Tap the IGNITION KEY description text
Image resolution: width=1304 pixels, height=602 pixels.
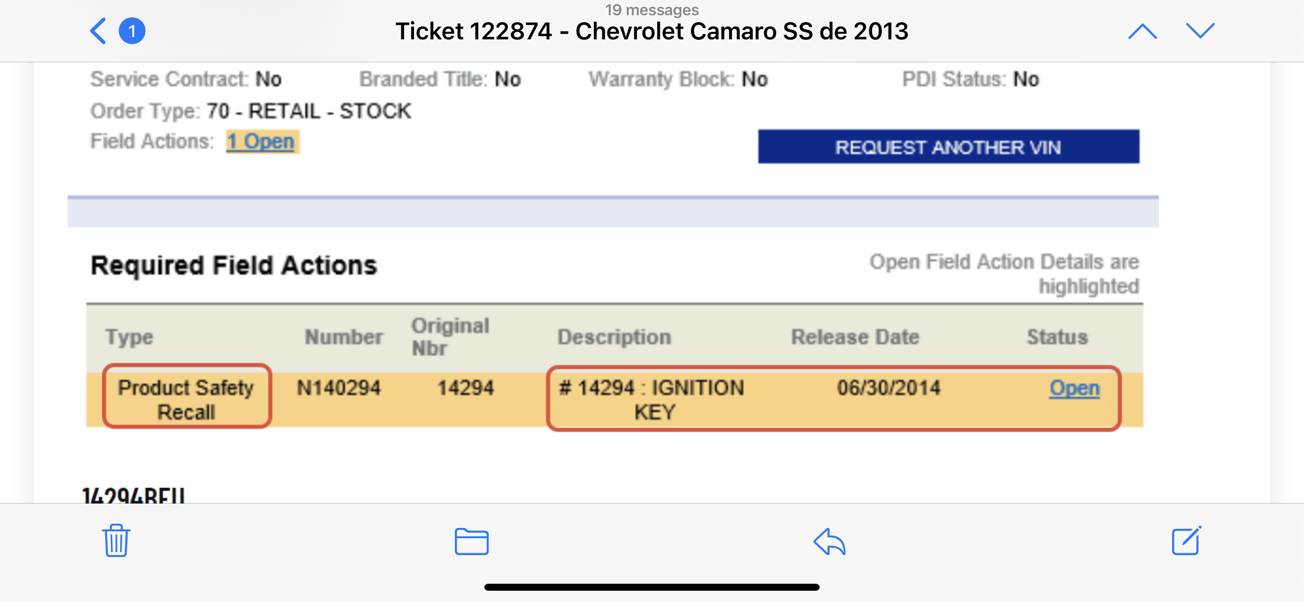pos(652,399)
